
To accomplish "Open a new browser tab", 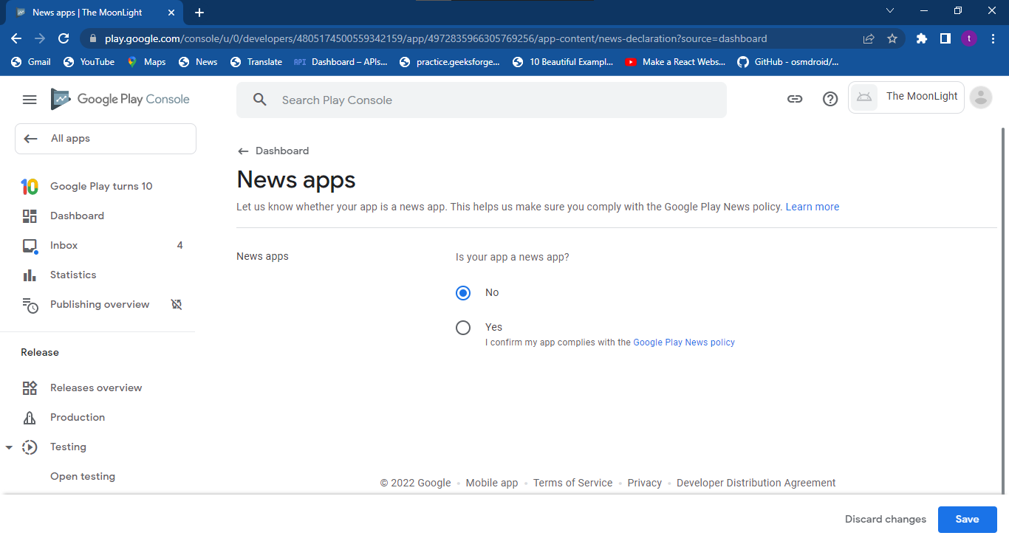I will tap(199, 13).
